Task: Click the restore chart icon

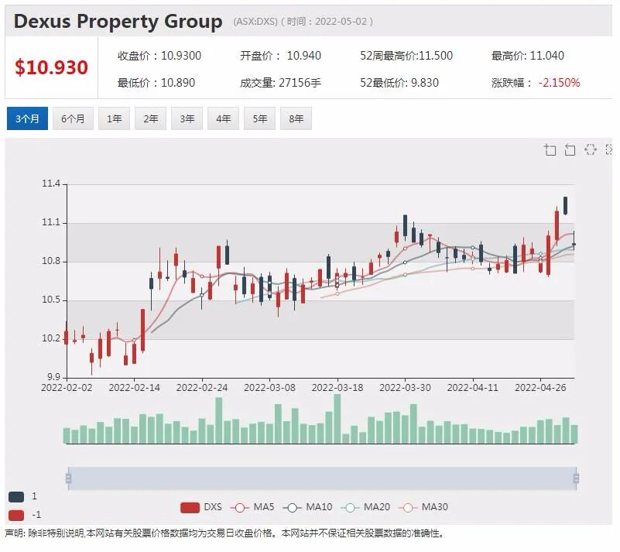Action: (591, 149)
